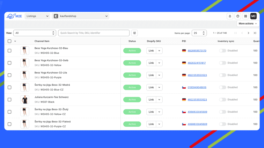Open the help question mark icon

pos(238,16)
